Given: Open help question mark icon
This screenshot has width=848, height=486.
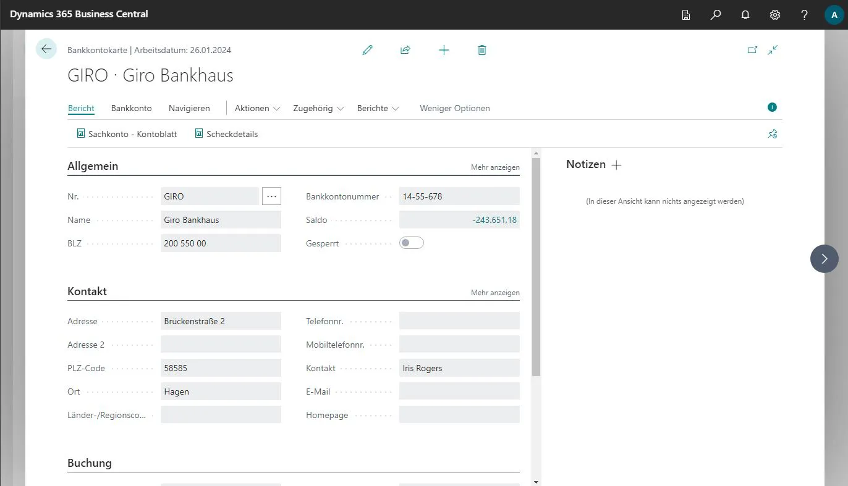Looking at the screenshot, I should click(804, 15).
